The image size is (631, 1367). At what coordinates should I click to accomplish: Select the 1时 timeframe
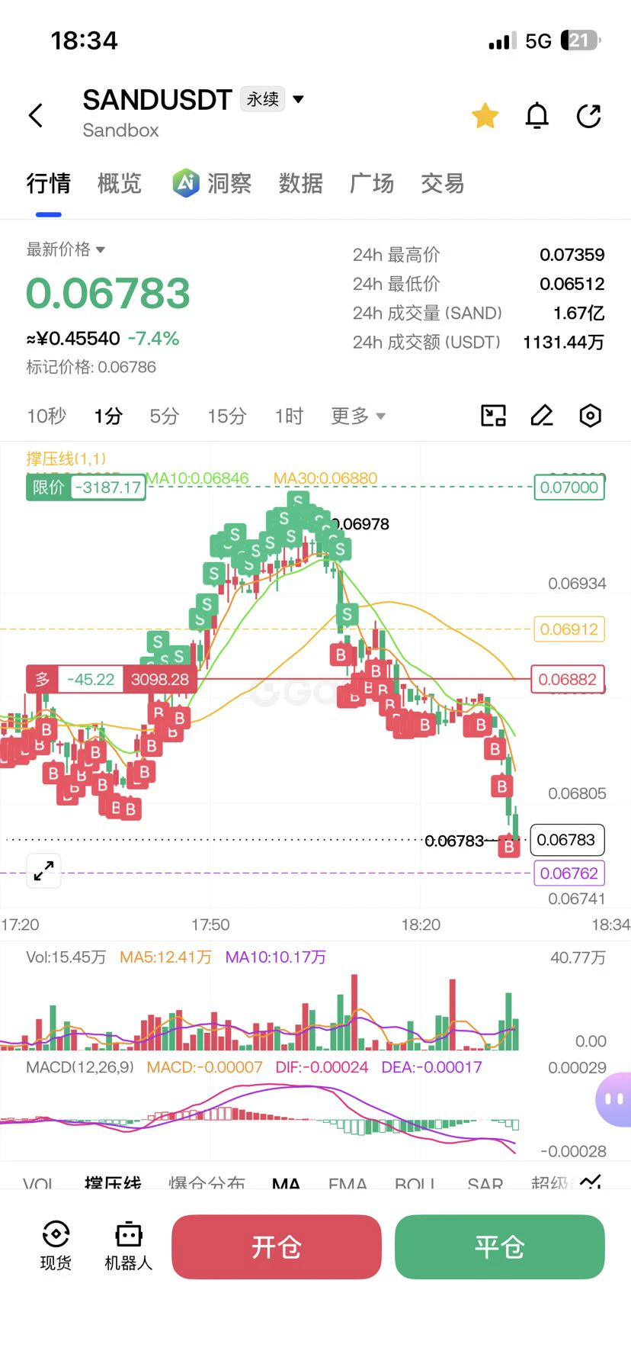point(289,416)
